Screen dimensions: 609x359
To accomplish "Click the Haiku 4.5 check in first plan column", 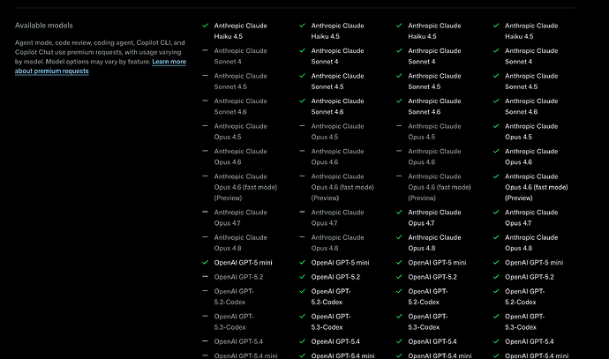I will coord(205,26).
